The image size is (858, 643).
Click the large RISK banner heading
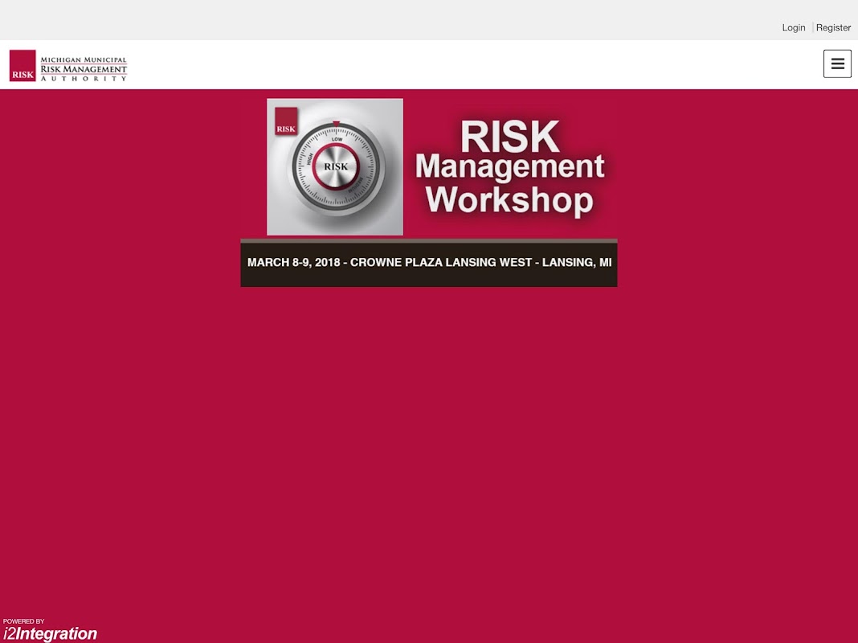click(x=509, y=137)
